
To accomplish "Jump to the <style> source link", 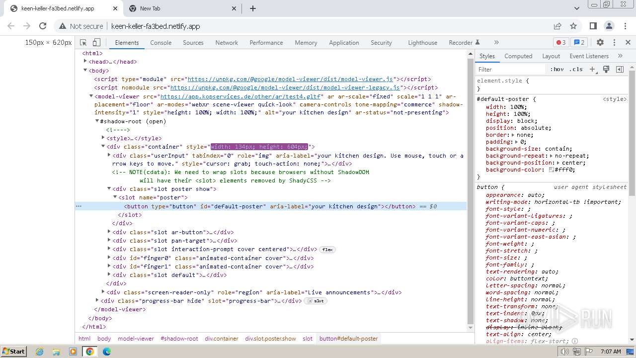I will click(x=615, y=99).
